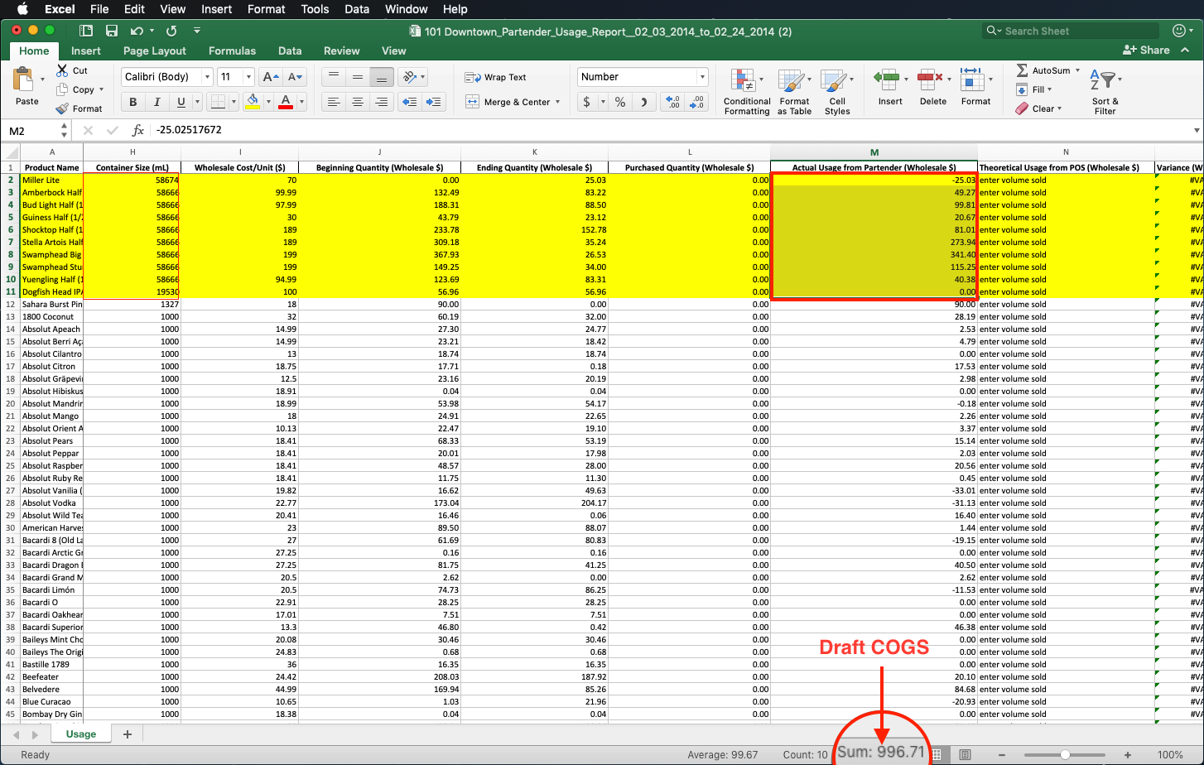Screen dimensions: 1204x765
Task: Cut selection with the scissors icon
Action: (x=62, y=70)
